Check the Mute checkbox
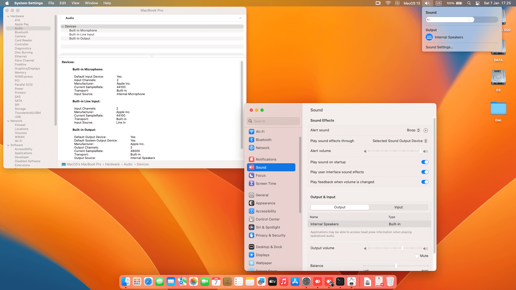This screenshot has height=290, width=516. [417, 256]
